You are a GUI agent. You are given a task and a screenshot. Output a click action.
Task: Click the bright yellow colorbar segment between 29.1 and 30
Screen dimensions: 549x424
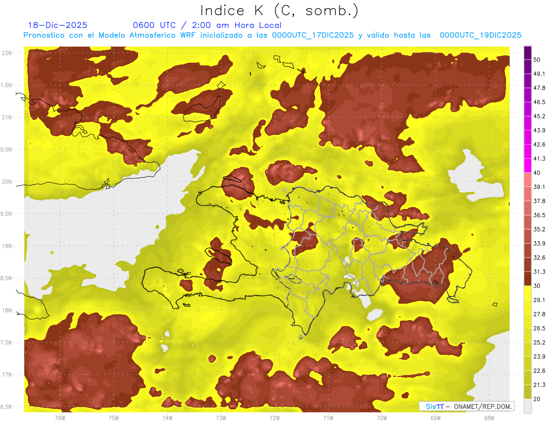coord(527,293)
